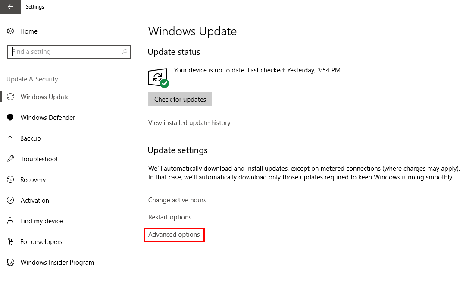This screenshot has height=282, width=466.
Task: Open Restart options
Action: (170, 217)
